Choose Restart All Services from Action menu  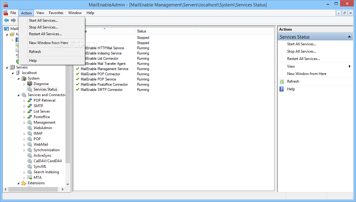pyautogui.click(x=45, y=34)
